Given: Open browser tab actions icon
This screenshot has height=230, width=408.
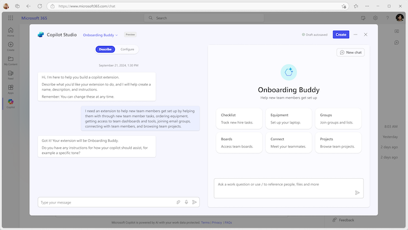Looking at the screenshot, I should (x=17, y=6).
